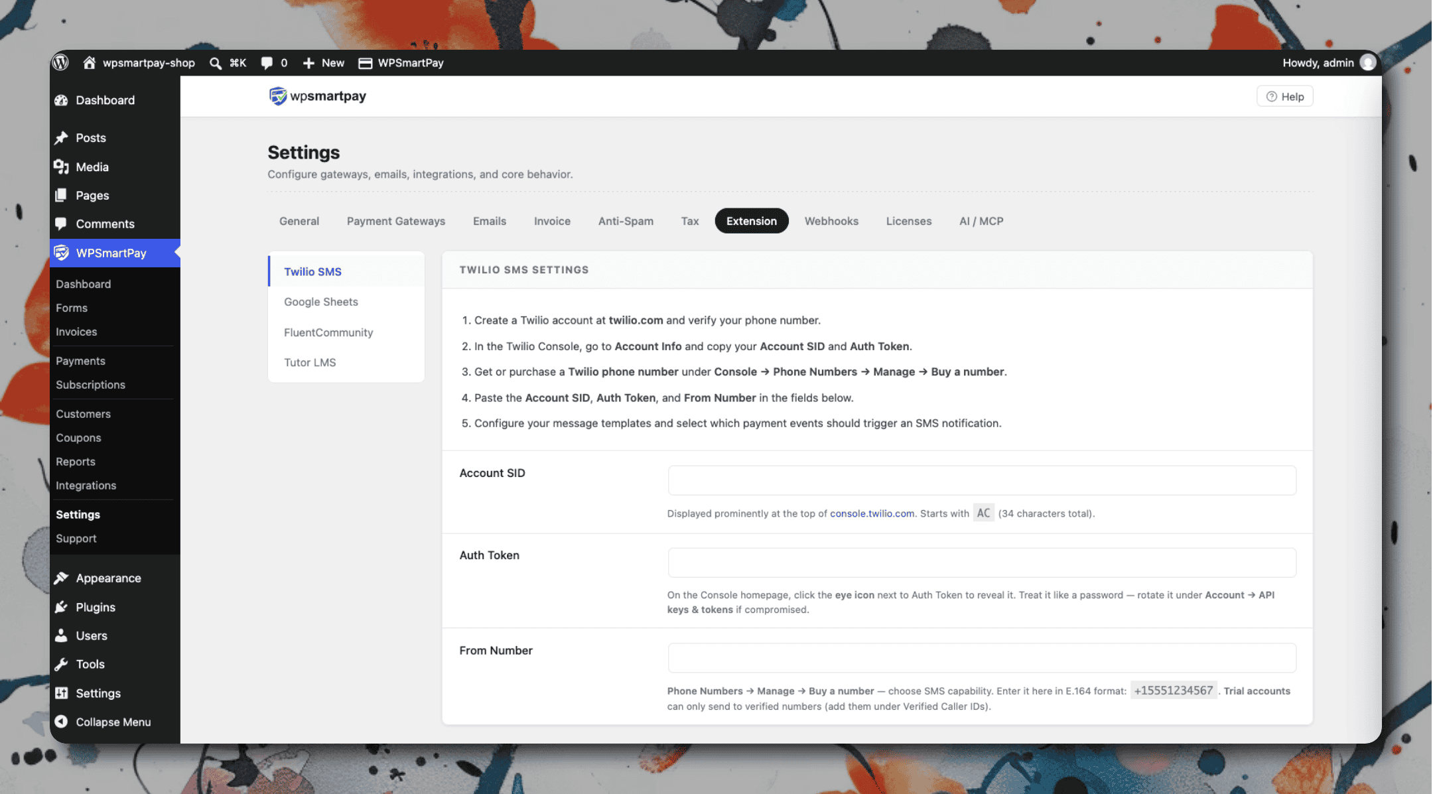The image size is (1433, 794).
Task: Click the Tools wrench icon
Action: pos(61,664)
